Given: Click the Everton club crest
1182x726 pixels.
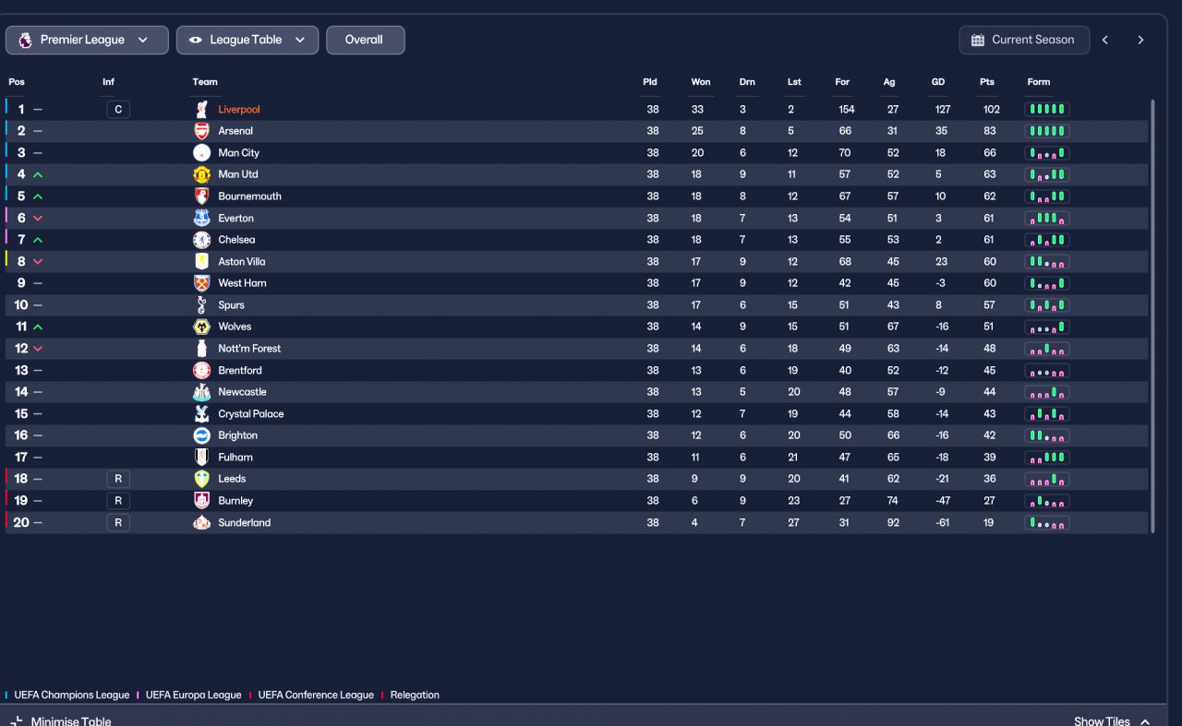Looking at the screenshot, I should [x=201, y=219].
